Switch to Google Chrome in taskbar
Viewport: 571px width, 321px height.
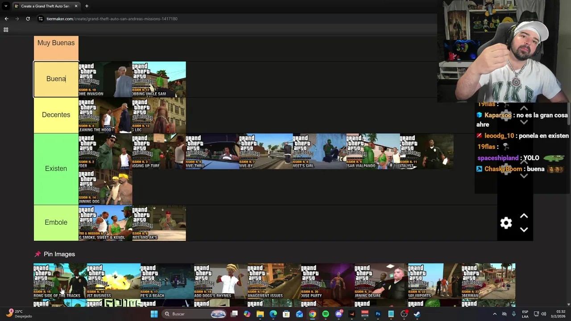pos(312,314)
